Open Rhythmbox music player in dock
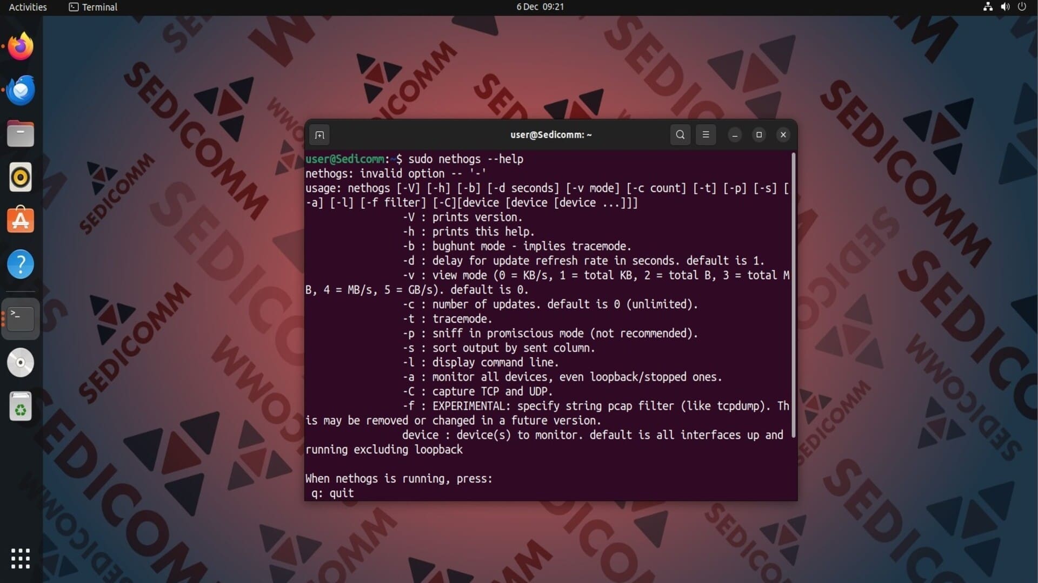 [21, 177]
